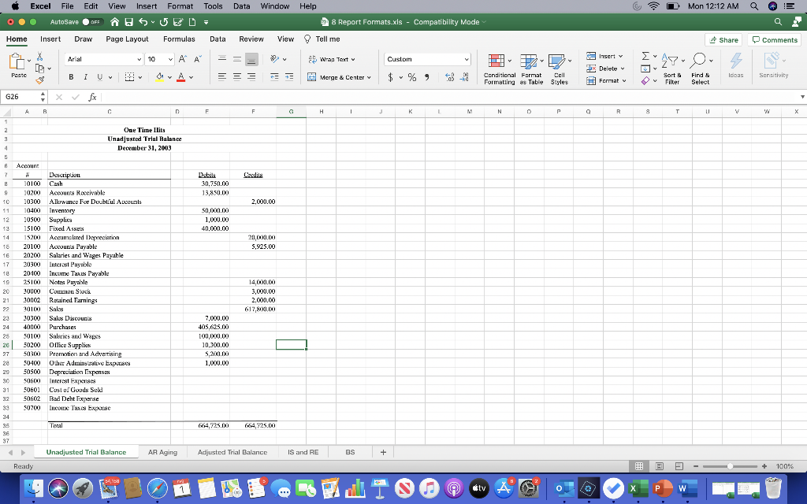Viewport: 807px width, 504px height.
Task: Open Cell Styles gallery
Action: [x=560, y=69]
